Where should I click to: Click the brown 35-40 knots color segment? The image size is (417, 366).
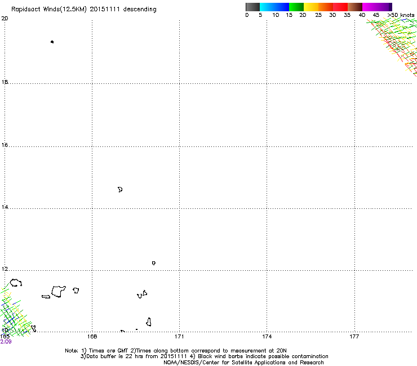coord(355,7)
